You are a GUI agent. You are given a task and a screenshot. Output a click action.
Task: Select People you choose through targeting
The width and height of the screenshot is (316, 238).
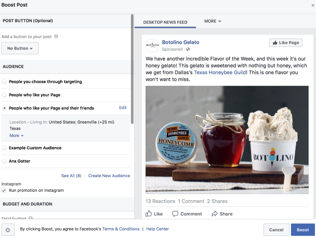[x=4, y=82]
